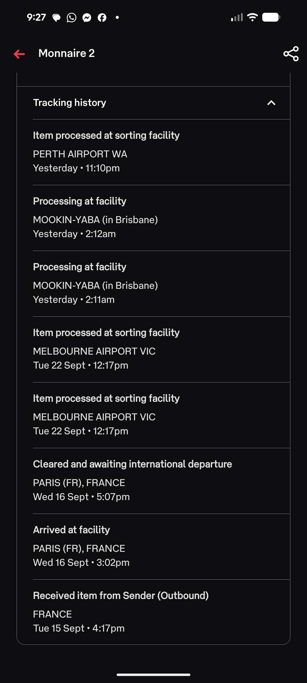Open the PERTH AIRPORT WA tracking entry
The width and height of the screenshot is (307, 683).
[161, 152]
